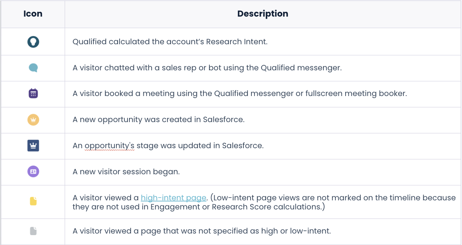Image resolution: width=462 pixels, height=245 pixels.
Task: Click the underlined word opportunity's
Action: point(109,146)
